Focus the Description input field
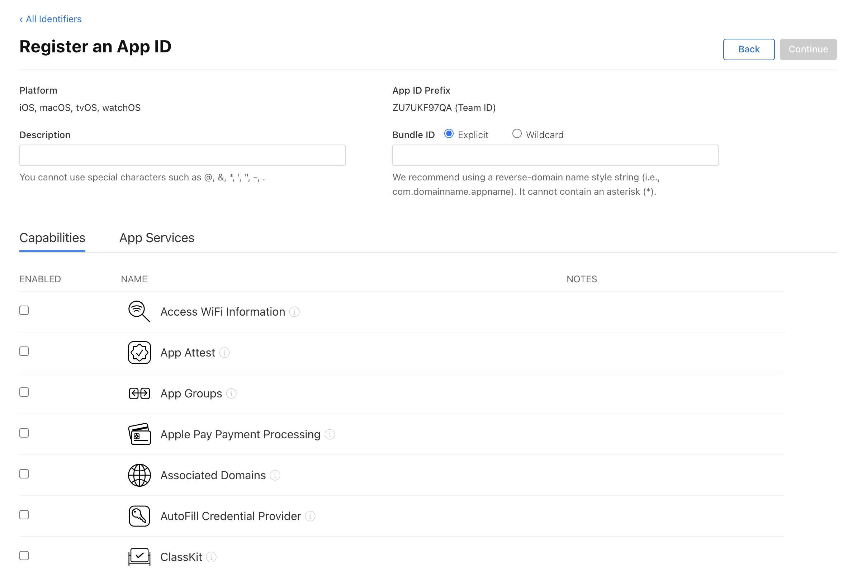Viewport: 857px width, 571px height. (x=183, y=155)
